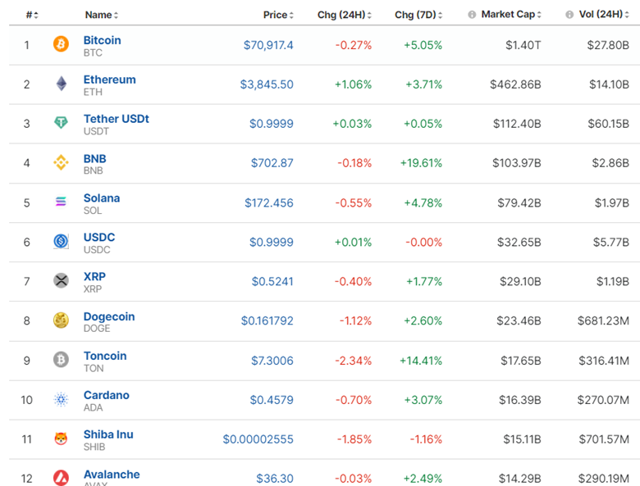Click the XRP logo icon
640x486 pixels.
pos(61,280)
